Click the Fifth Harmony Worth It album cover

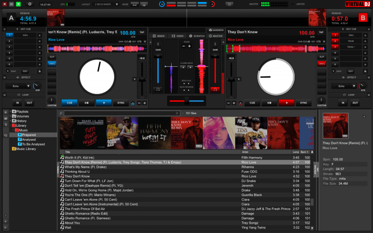[154, 133]
